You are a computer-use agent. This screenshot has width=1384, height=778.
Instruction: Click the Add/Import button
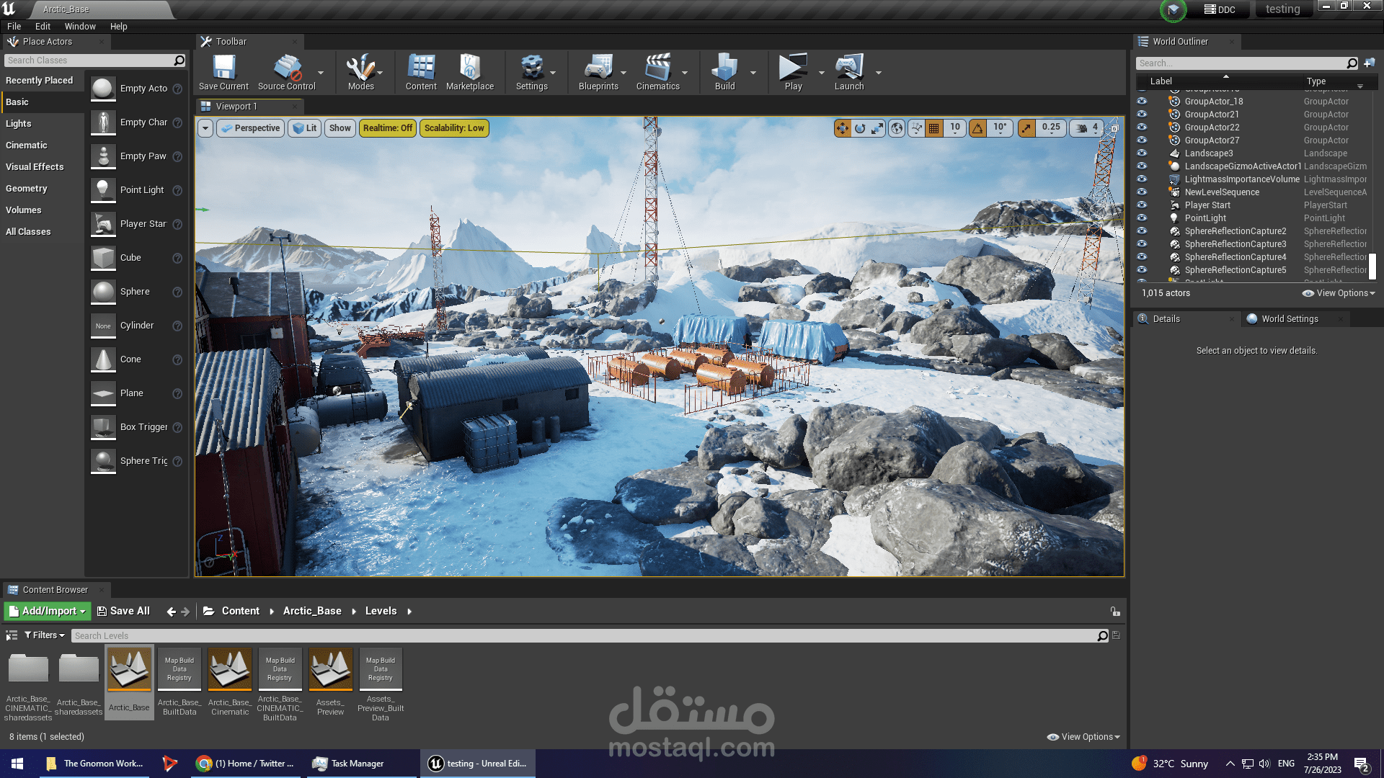click(48, 611)
